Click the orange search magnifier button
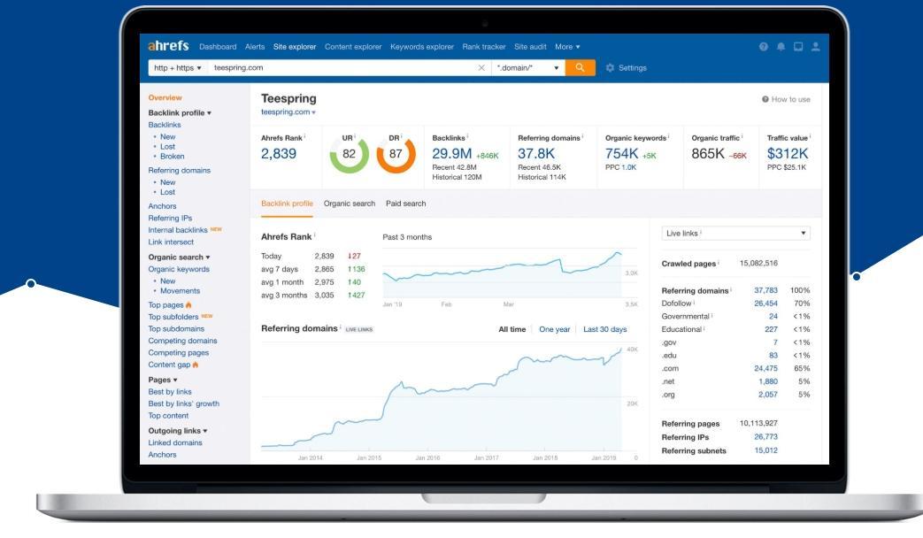The image size is (923, 538). 581,66
